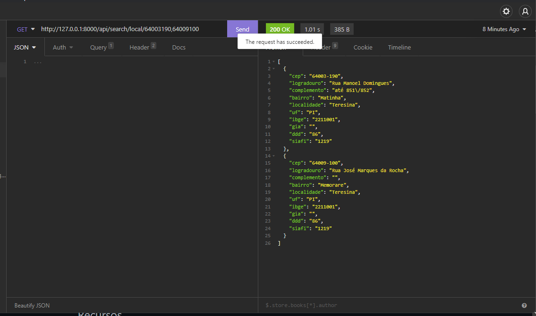This screenshot has height=316, width=536.
Task: Click Beautify JSON at the bottom
Action: coord(32,305)
